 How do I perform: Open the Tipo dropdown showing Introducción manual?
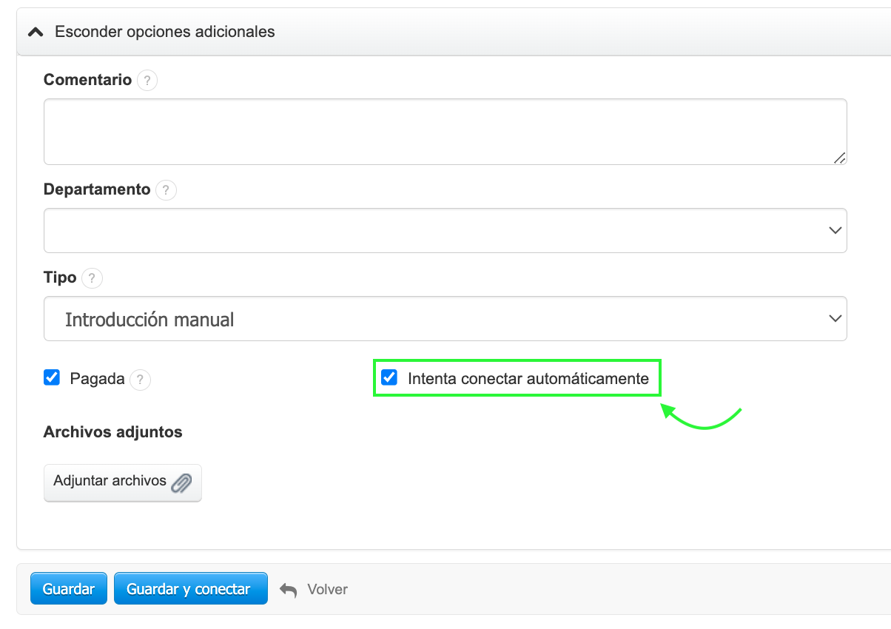(x=445, y=319)
